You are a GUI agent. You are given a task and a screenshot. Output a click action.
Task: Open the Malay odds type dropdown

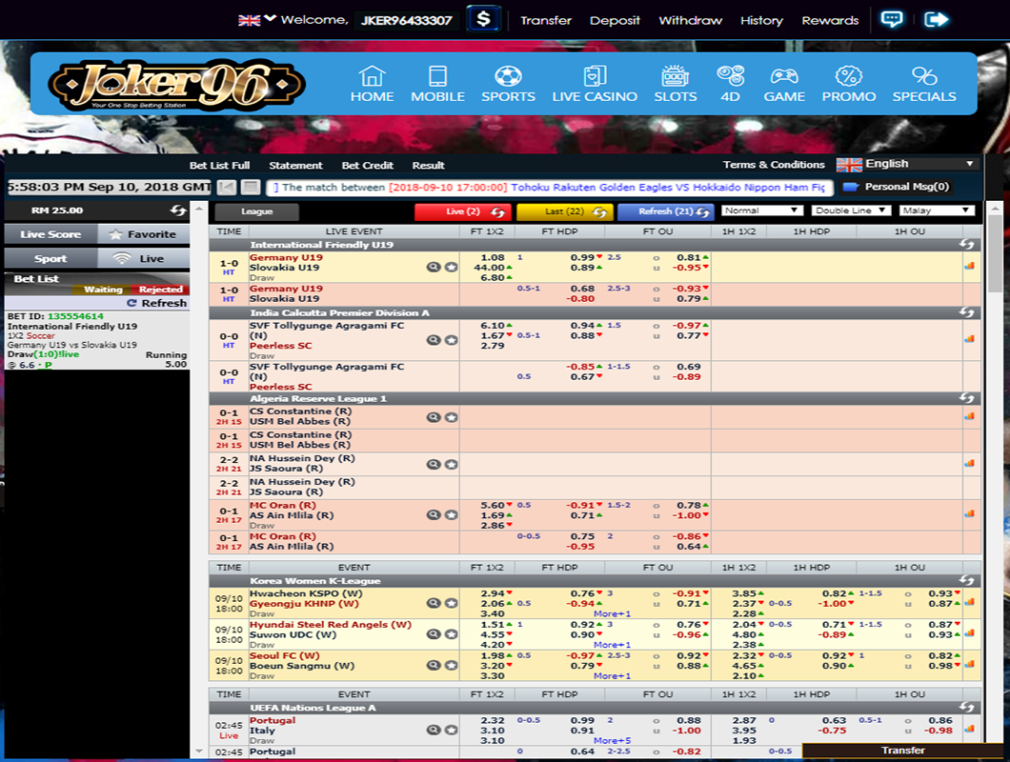[x=937, y=211]
